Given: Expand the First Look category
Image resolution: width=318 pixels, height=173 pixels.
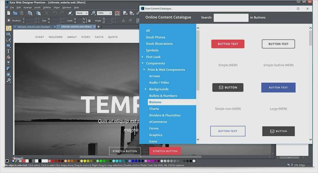Looking at the screenshot, I should click(x=142, y=57).
